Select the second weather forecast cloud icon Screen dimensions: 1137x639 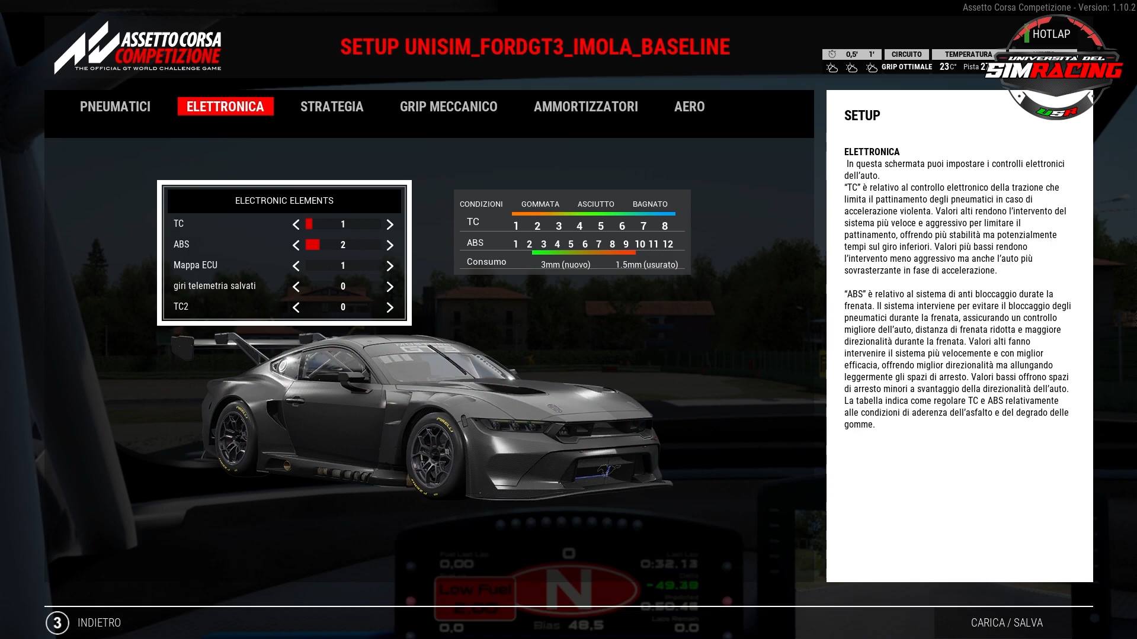pos(853,68)
